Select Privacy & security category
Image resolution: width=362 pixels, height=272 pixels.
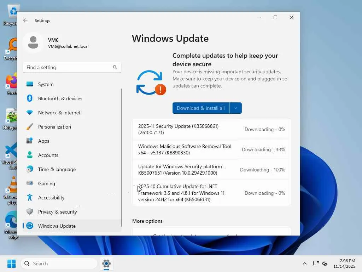coord(72,212)
